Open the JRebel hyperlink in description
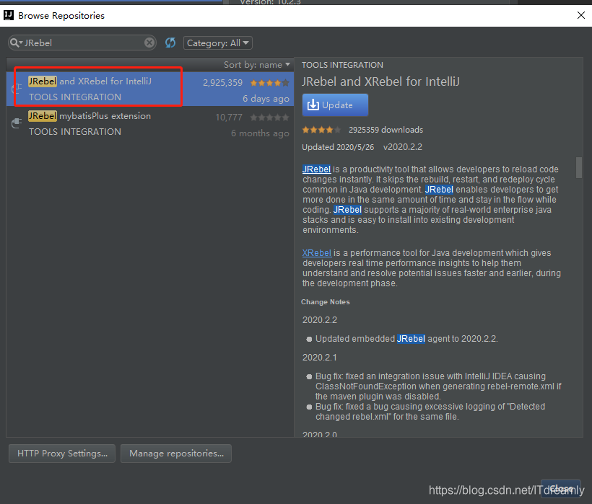This screenshot has width=592, height=504. 316,169
